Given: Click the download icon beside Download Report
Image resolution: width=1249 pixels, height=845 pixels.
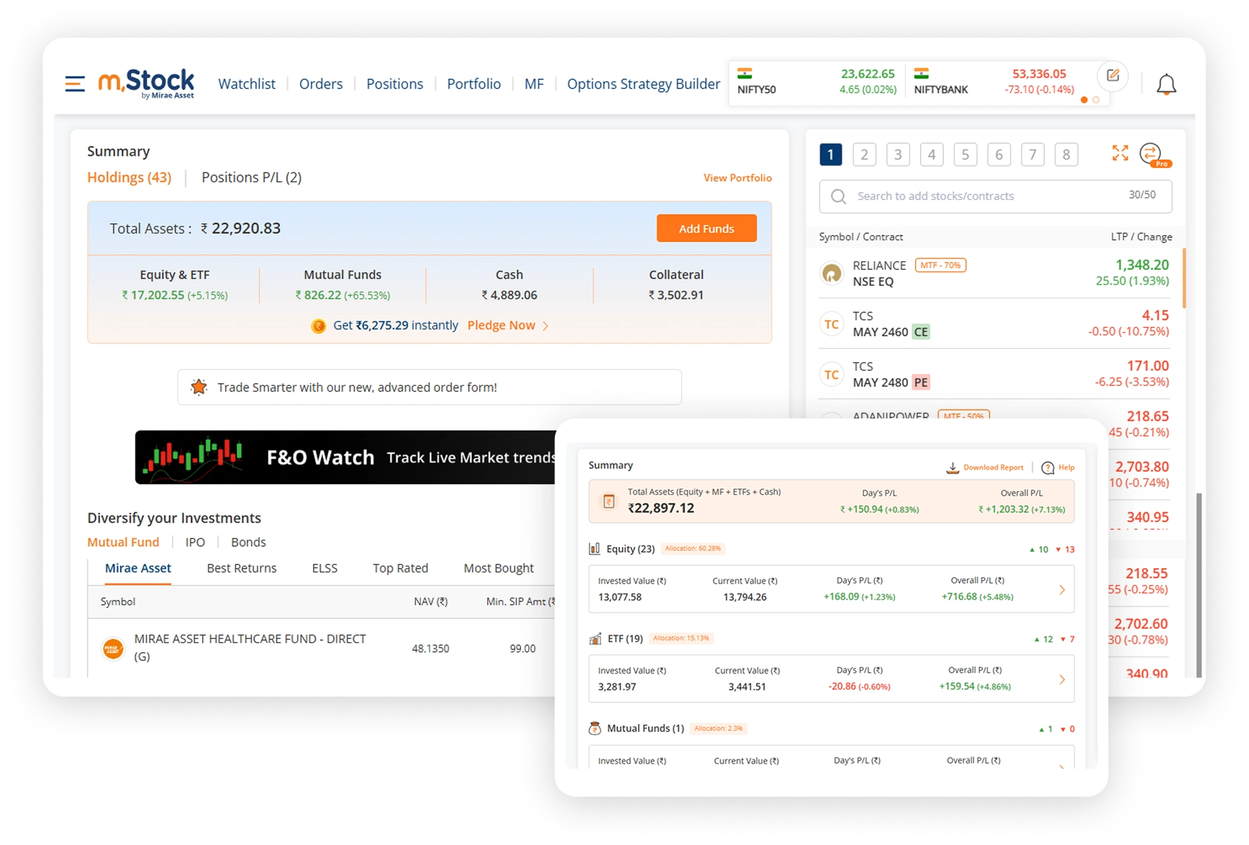Looking at the screenshot, I should coord(952,468).
